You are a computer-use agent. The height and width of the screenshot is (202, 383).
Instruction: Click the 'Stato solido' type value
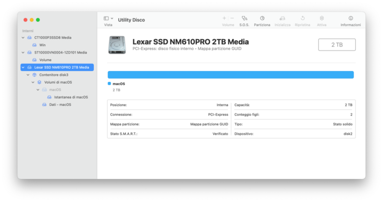[343, 124]
